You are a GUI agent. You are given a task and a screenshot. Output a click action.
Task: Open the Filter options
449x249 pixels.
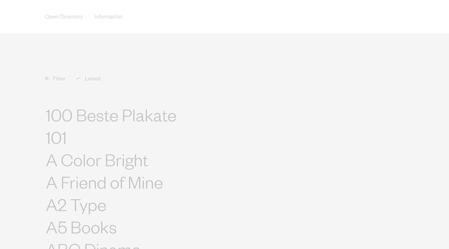tap(59, 78)
